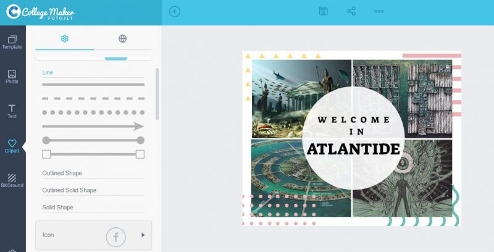Expand the Outlined Solid Shape section
Screen dimensions: 494x252
93,190
